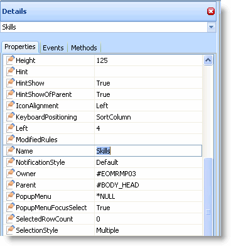Screen dimensions: 231x246
Task: Click the ModifiedRules property name
Action: pos(36,140)
